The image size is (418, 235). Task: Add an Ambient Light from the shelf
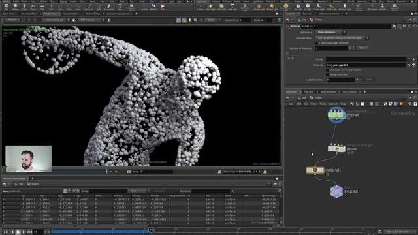point(344,7)
